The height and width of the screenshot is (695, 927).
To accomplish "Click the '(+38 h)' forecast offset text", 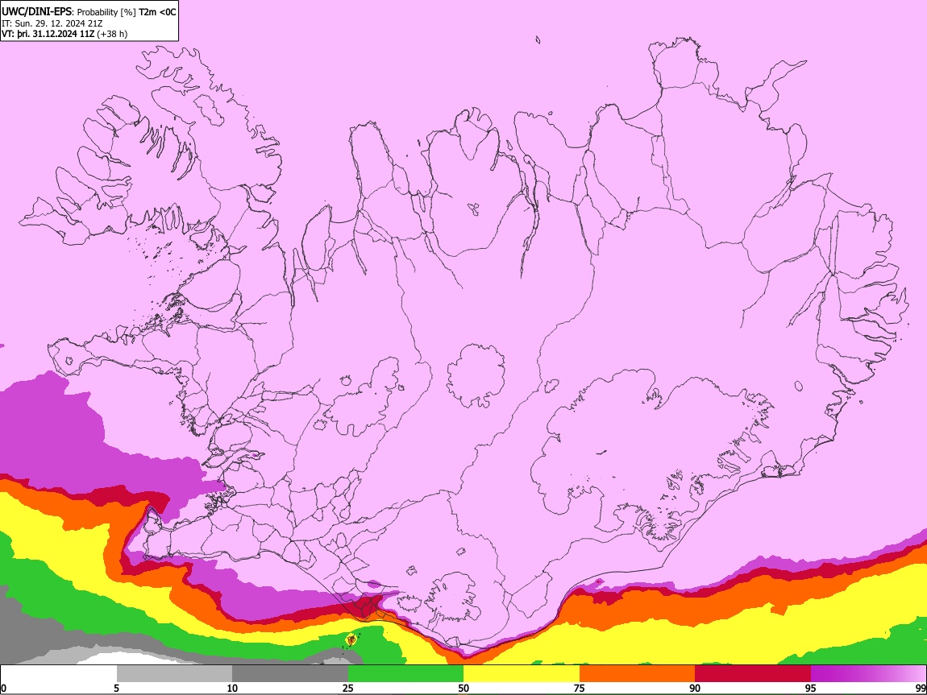I will point(112,34).
